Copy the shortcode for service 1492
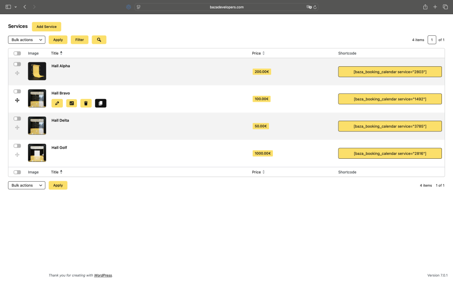The height and width of the screenshot is (283, 453). click(x=390, y=99)
